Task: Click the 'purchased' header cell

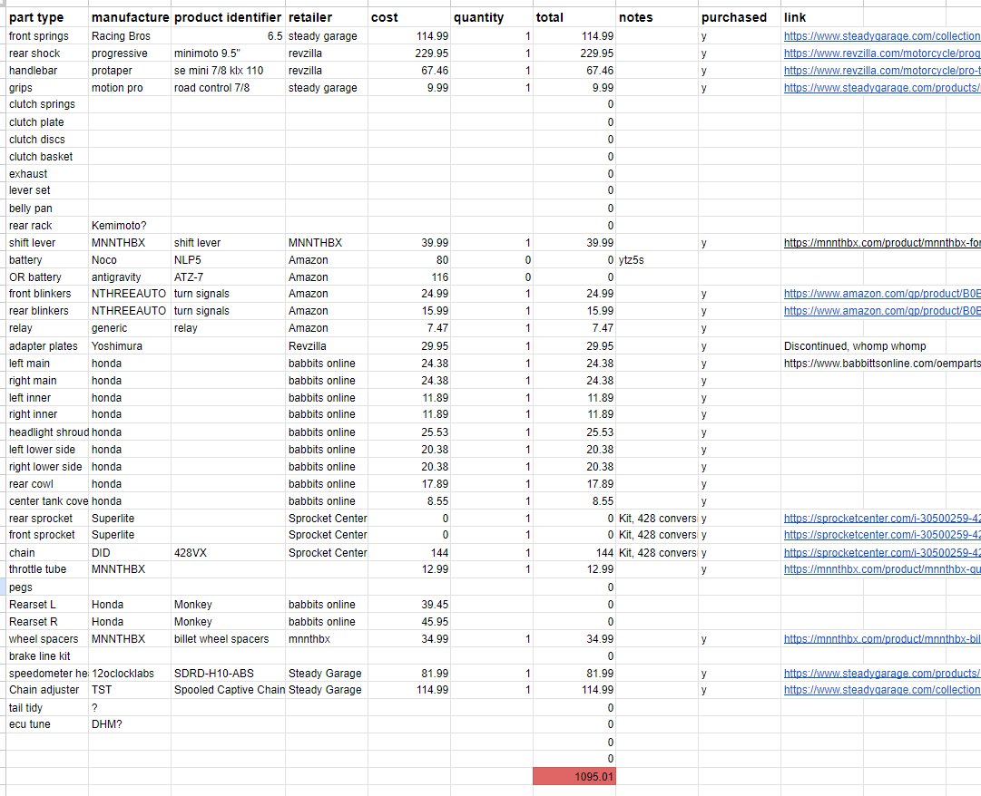Action: coord(740,17)
